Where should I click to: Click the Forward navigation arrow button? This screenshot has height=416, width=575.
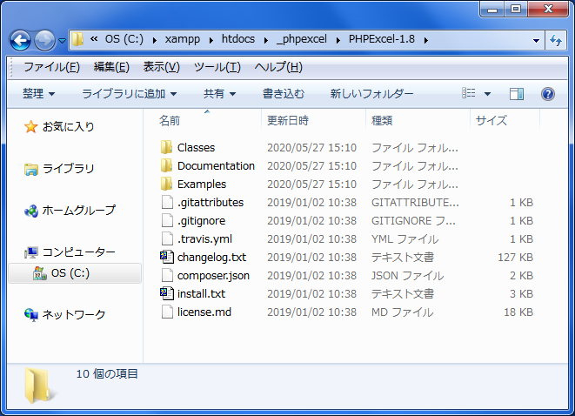(44, 40)
